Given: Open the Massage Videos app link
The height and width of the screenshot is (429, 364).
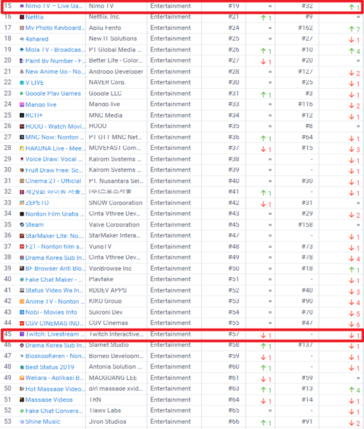Looking at the screenshot, I should pos(49,399).
